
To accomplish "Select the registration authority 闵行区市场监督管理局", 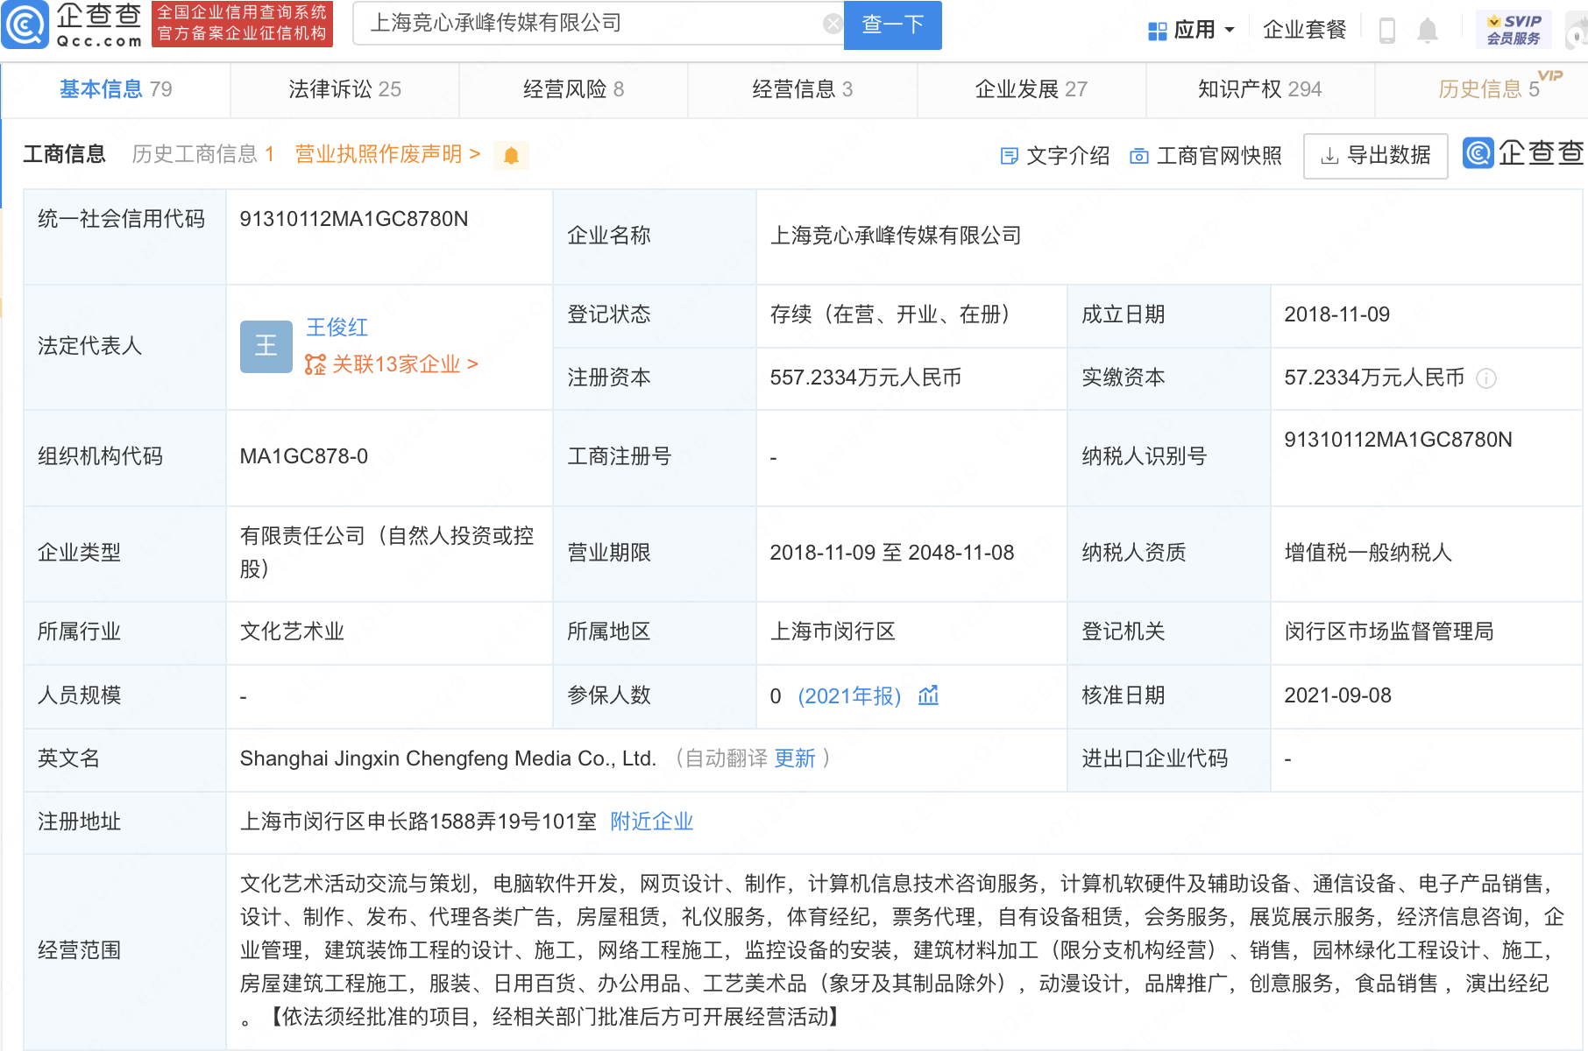I will tap(1389, 631).
